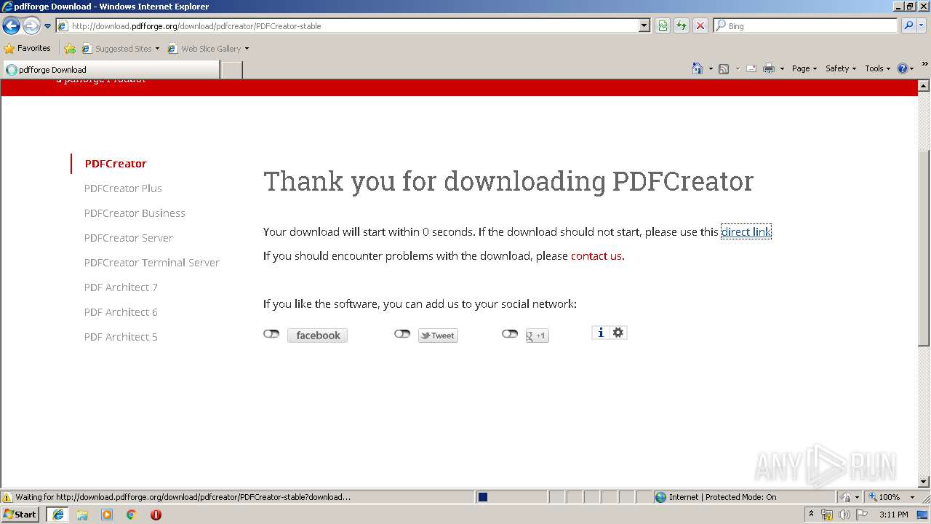
Task: Open recent pages dropdown arrow
Action: coord(47,26)
